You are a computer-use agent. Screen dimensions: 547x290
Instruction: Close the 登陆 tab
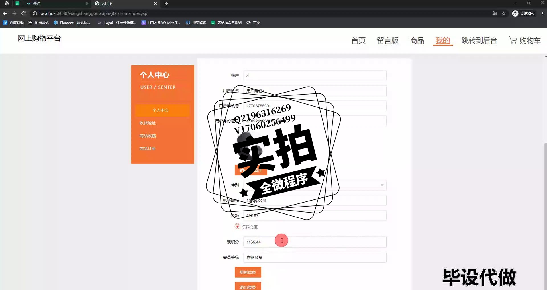pos(87,3)
